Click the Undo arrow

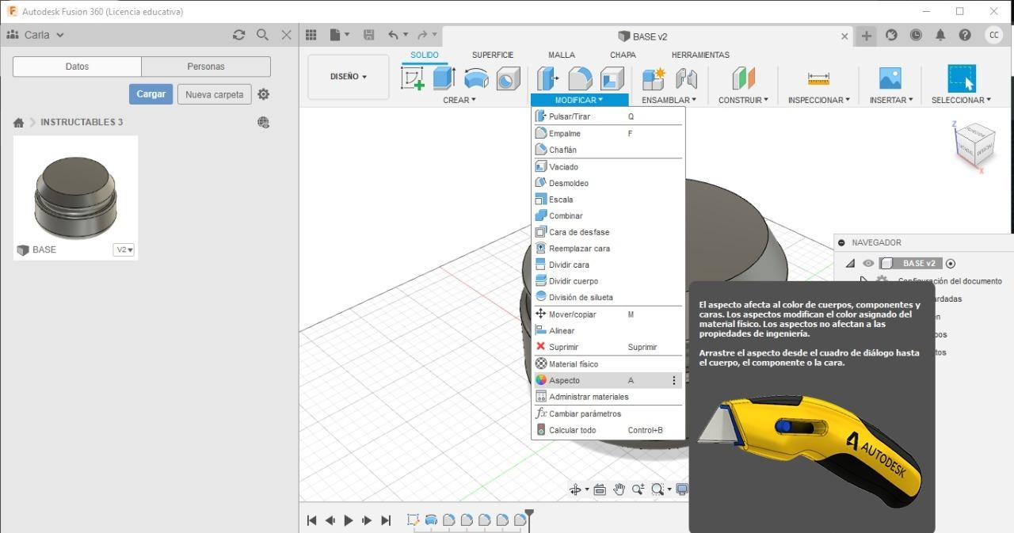click(393, 35)
